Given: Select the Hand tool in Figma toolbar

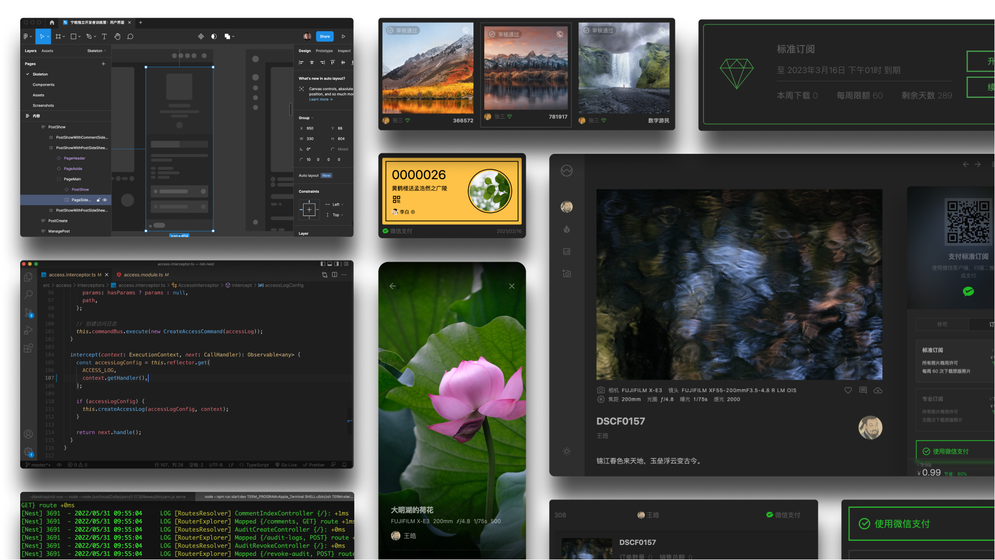Looking at the screenshot, I should point(118,37).
